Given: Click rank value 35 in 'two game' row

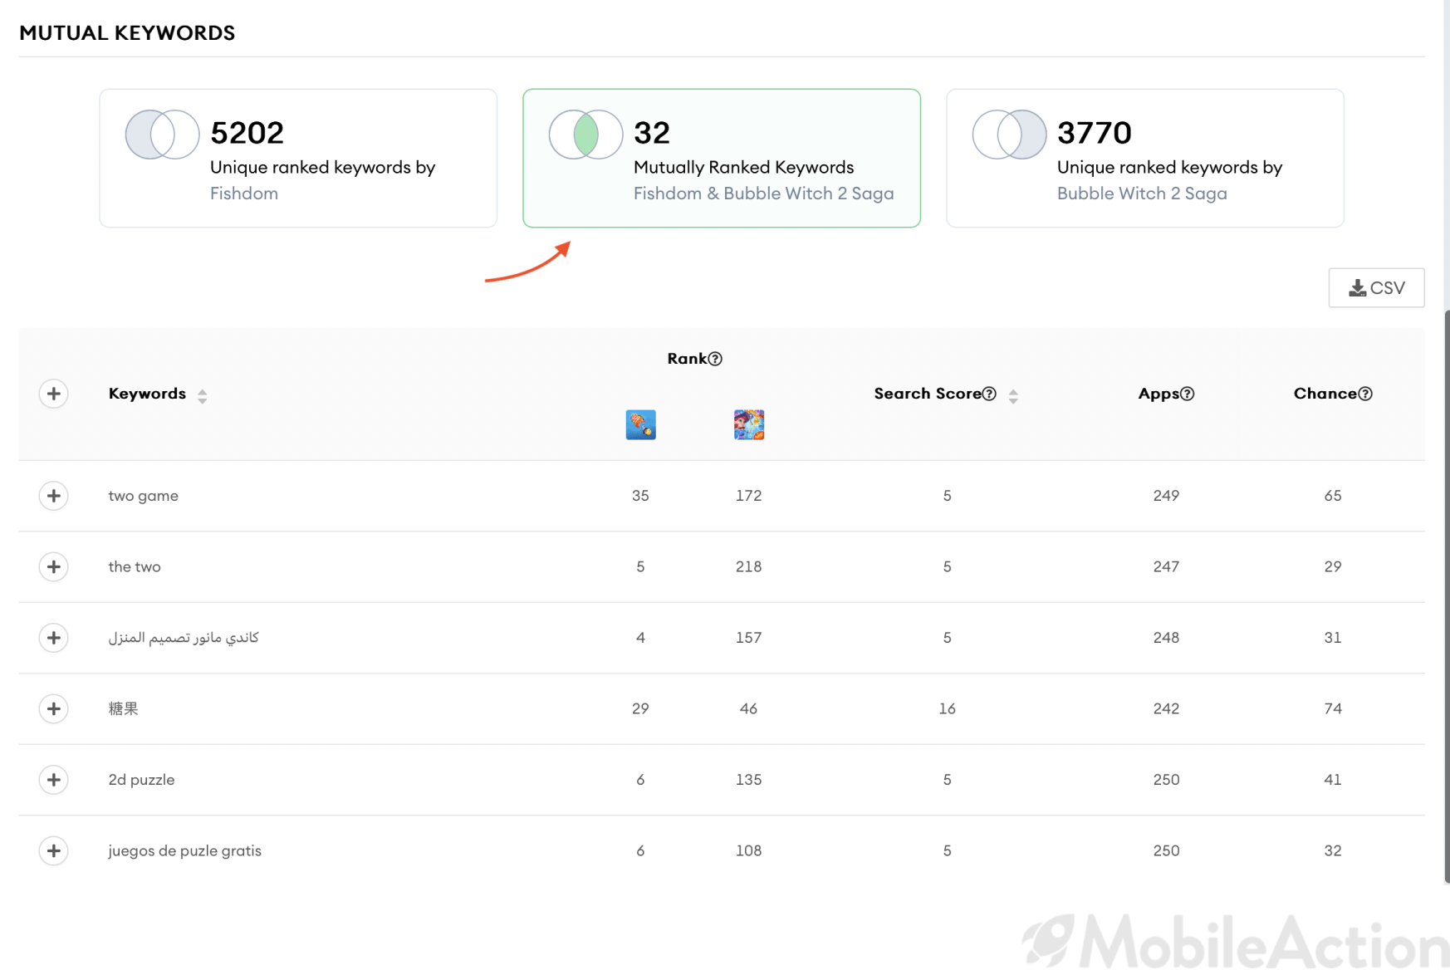Looking at the screenshot, I should [x=640, y=496].
